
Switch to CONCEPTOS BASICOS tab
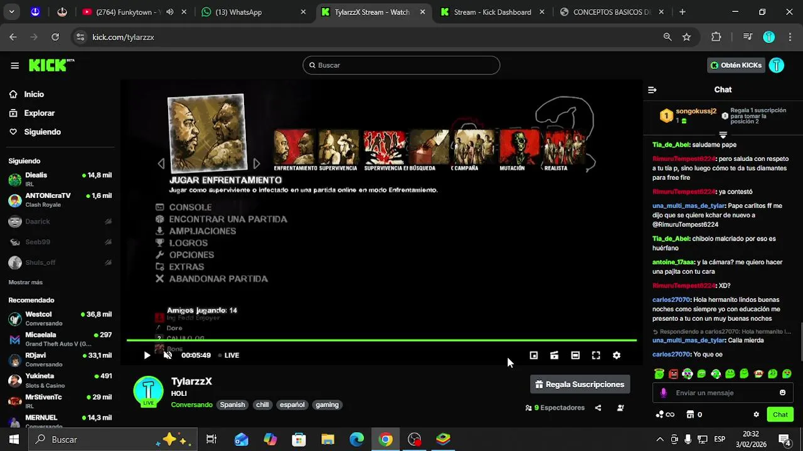coord(612,12)
